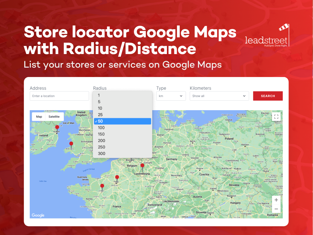Select radius option 150
Viewport: 313px width, 235px height.
click(x=122, y=134)
